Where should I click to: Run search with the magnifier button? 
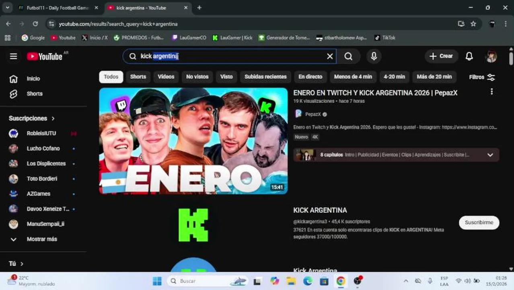click(x=348, y=56)
